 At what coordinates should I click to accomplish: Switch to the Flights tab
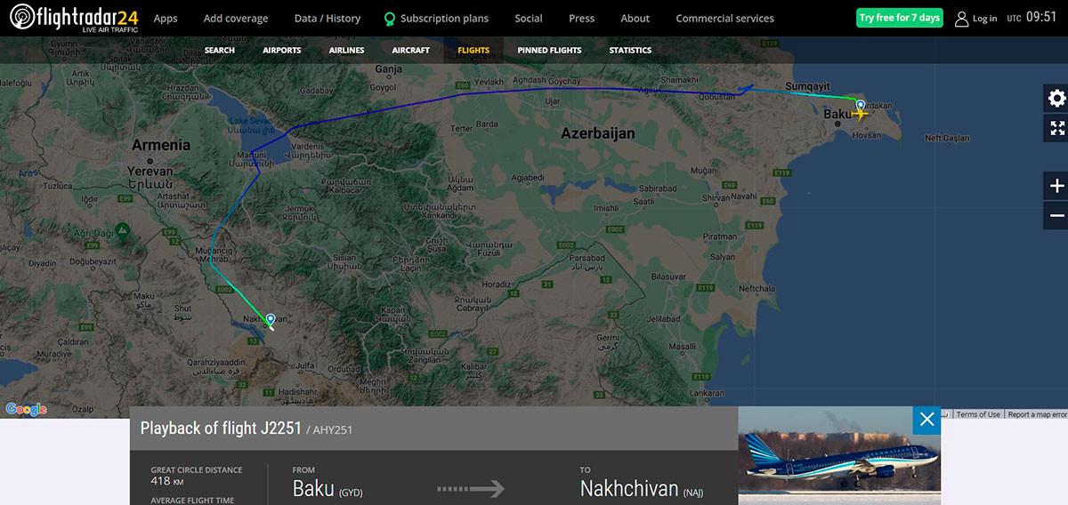[x=473, y=50]
